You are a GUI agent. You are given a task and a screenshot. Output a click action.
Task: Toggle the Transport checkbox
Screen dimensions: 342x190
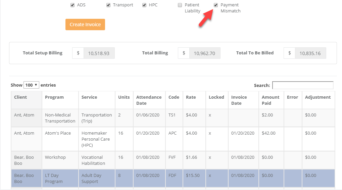tap(108, 5)
